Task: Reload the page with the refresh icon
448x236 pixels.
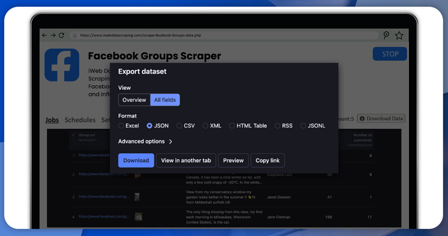Action: (61, 35)
